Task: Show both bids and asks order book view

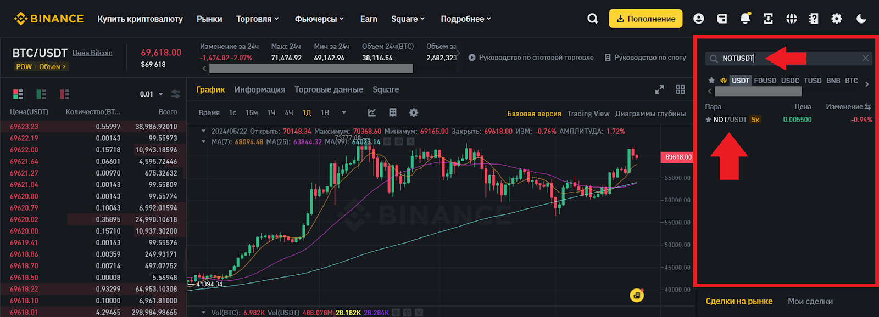Action: point(18,94)
